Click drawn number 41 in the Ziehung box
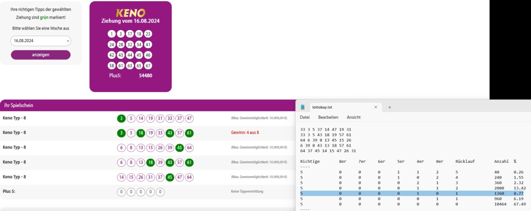531x211 pixels. [x=148, y=44]
